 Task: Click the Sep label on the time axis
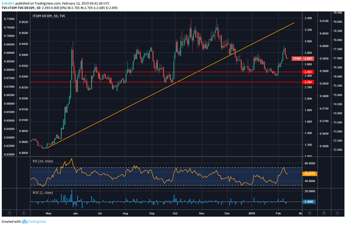tap(152, 213)
